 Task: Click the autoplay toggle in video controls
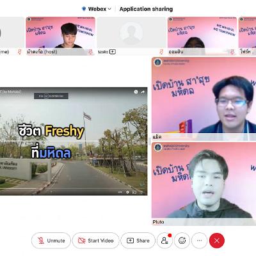click(120, 192)
